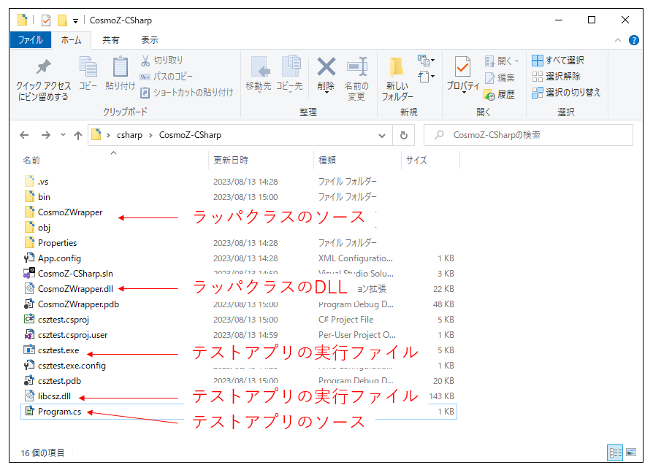653x470 pixels.
Task: Open the recent locations dropdown arrow
Action: 63,135
